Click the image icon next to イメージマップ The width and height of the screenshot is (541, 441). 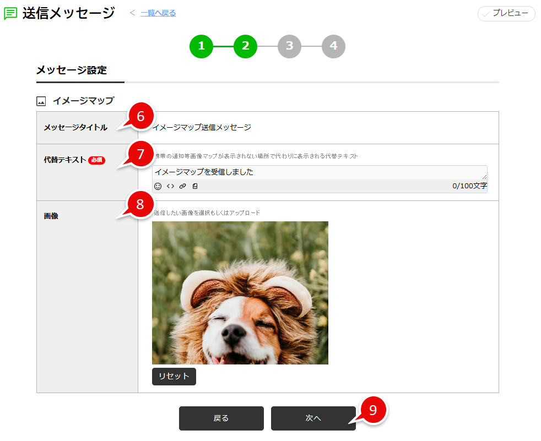[41, 101]
